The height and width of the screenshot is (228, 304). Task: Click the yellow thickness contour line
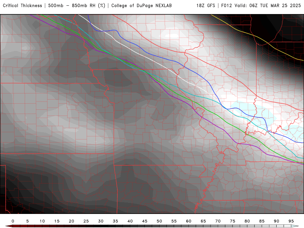(256, 36)
